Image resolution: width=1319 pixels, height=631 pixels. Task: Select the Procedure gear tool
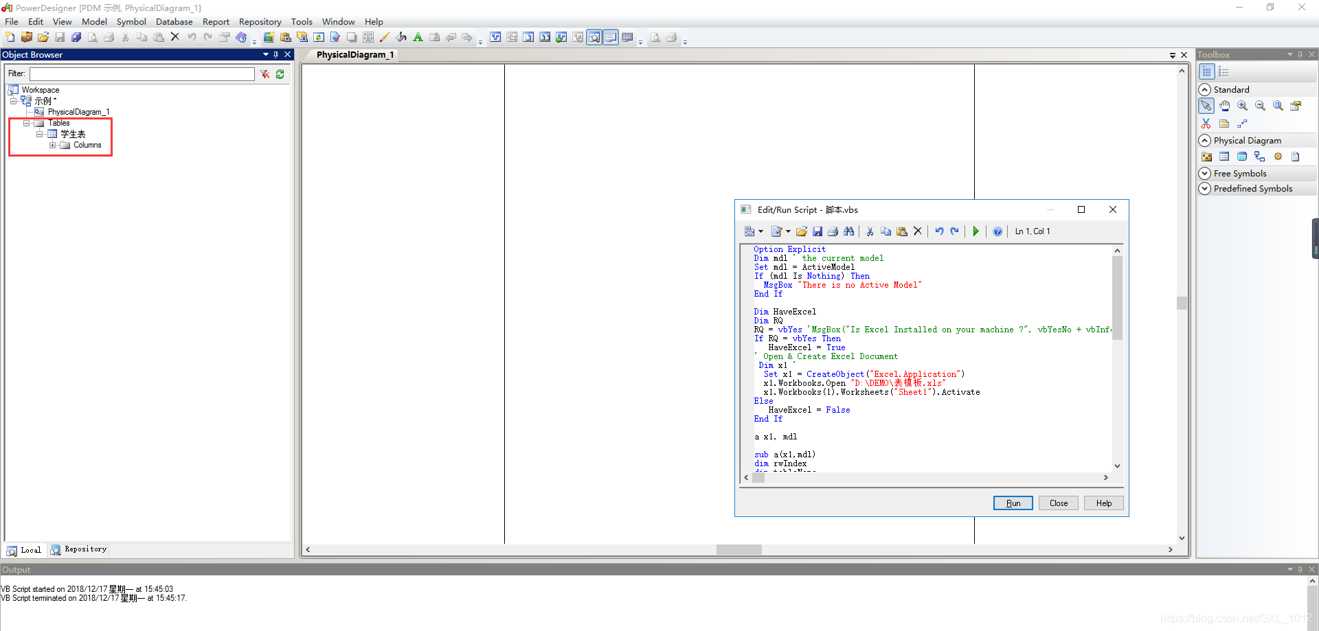click(1278, 157)
